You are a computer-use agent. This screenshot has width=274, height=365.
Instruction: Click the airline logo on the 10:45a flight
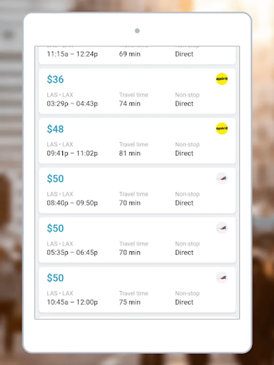click(222, 277)
